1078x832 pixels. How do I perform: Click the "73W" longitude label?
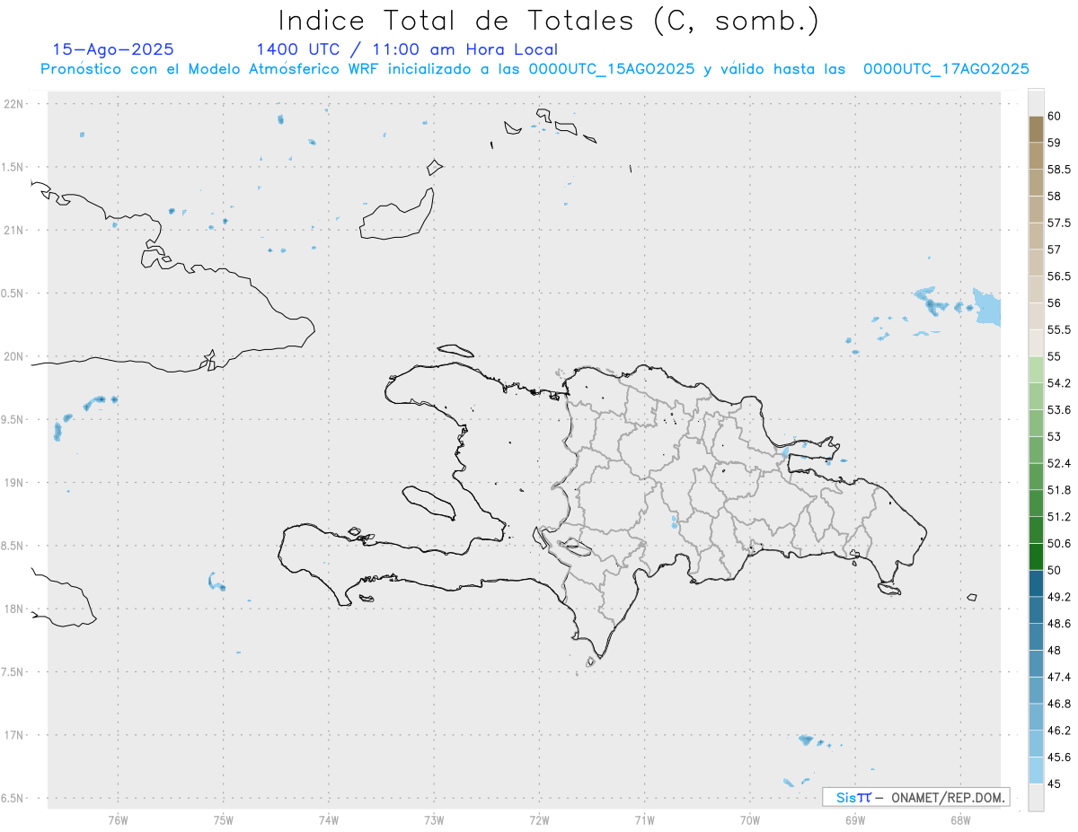coord(434,820)
